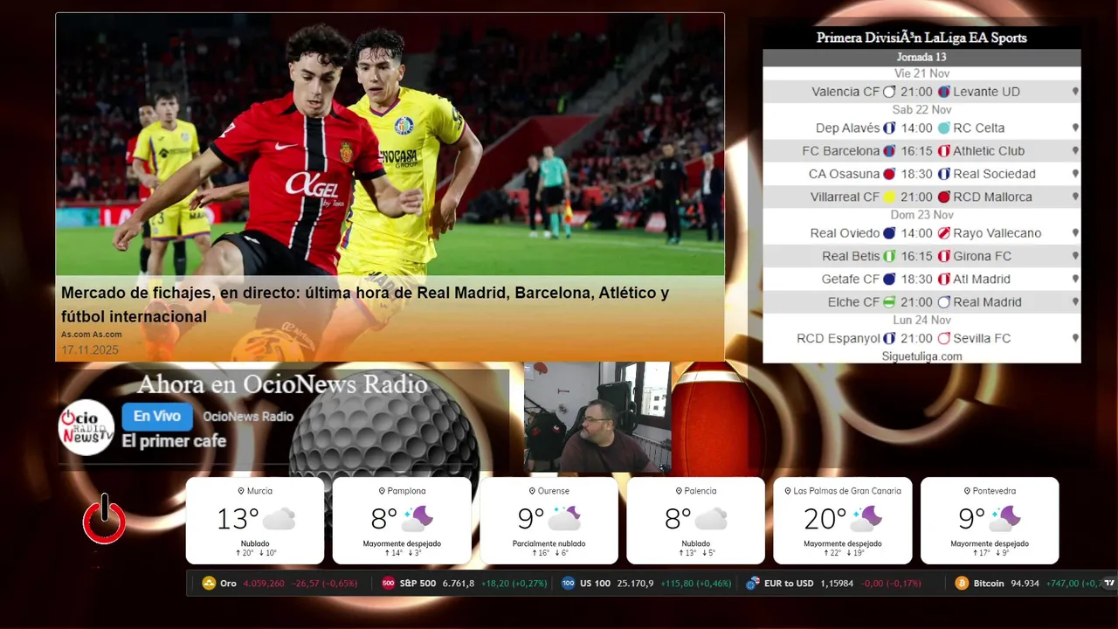Click the RCD Mallorca team name

992,197
